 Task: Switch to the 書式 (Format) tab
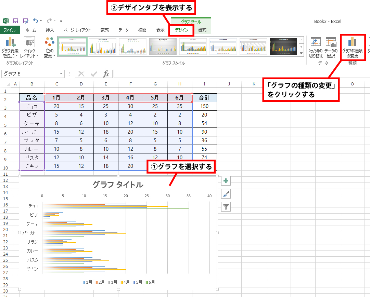click(x=202, y=30)
